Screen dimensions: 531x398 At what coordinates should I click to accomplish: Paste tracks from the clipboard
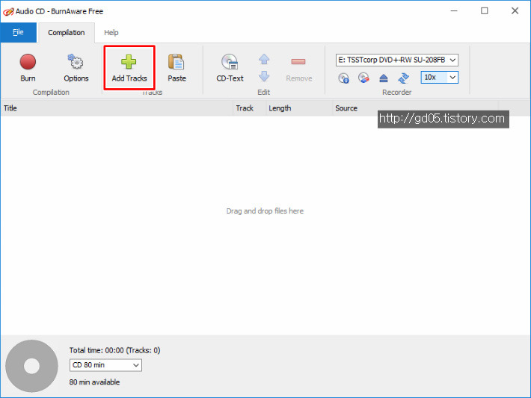177,68
